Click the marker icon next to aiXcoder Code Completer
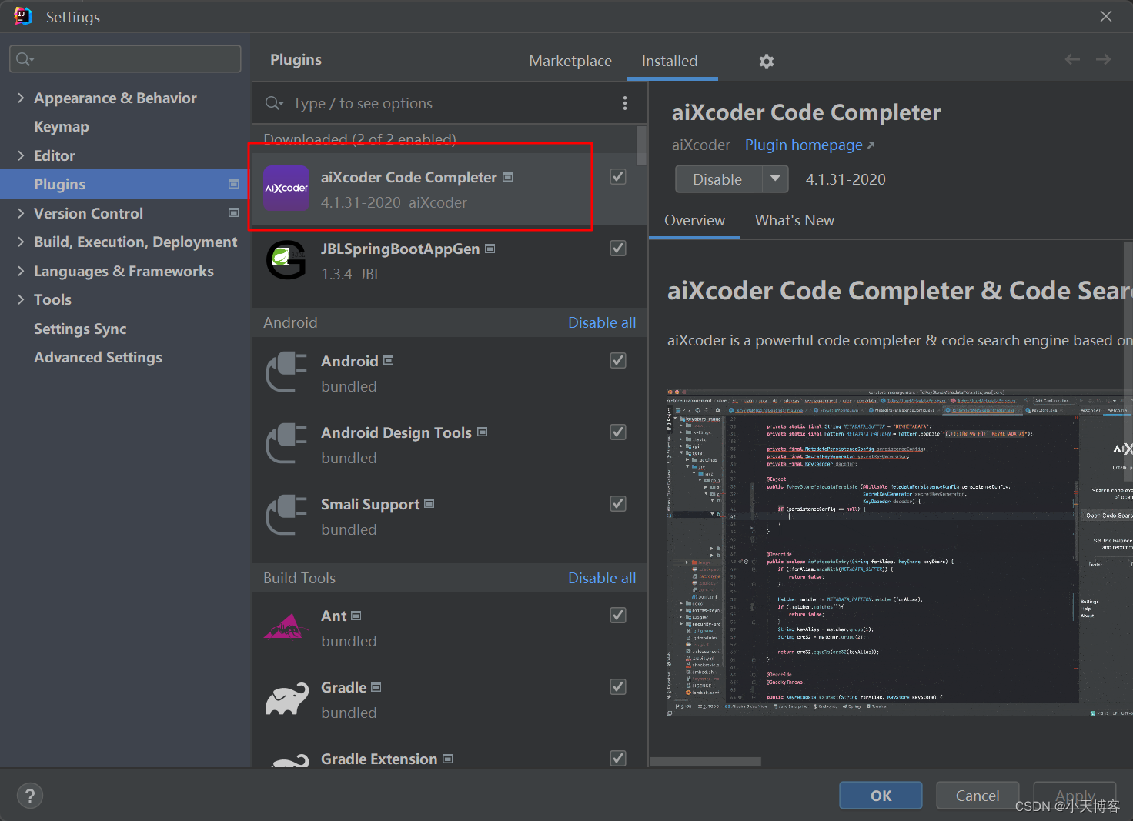1133x821 pixels. pos(508,177)
